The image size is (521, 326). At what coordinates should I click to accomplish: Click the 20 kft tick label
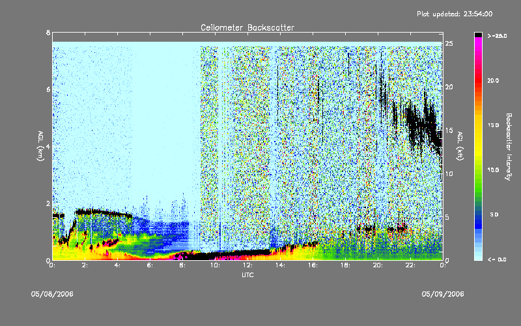(449, 87)
